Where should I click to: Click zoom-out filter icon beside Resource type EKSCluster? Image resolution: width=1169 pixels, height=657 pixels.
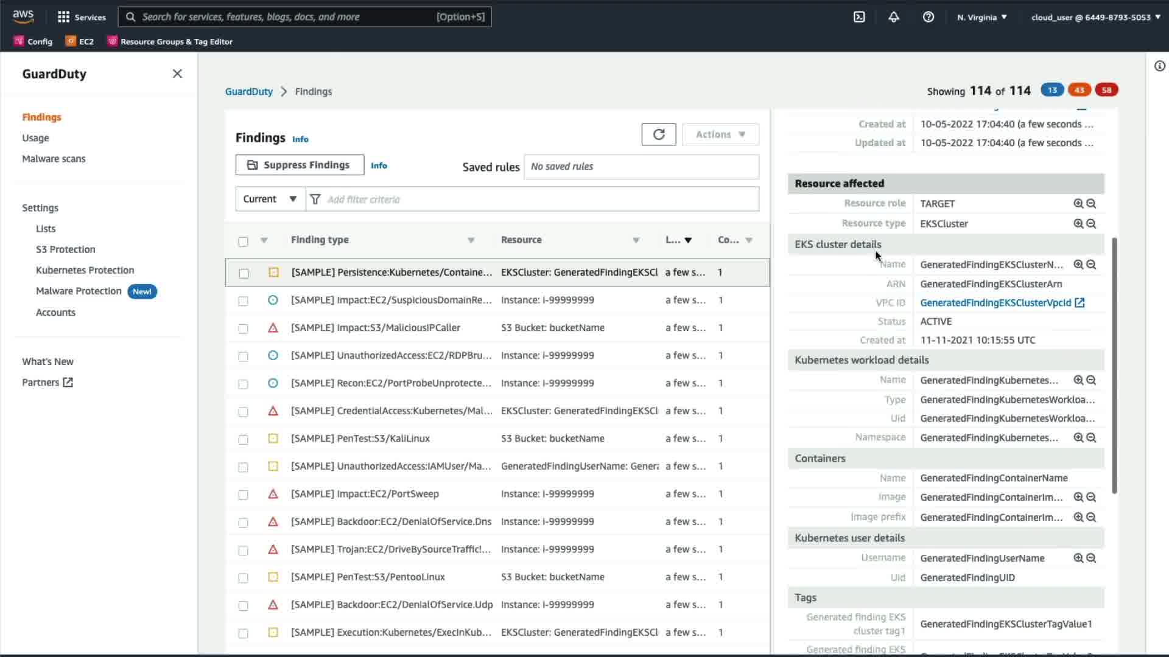click(1091, 224)
